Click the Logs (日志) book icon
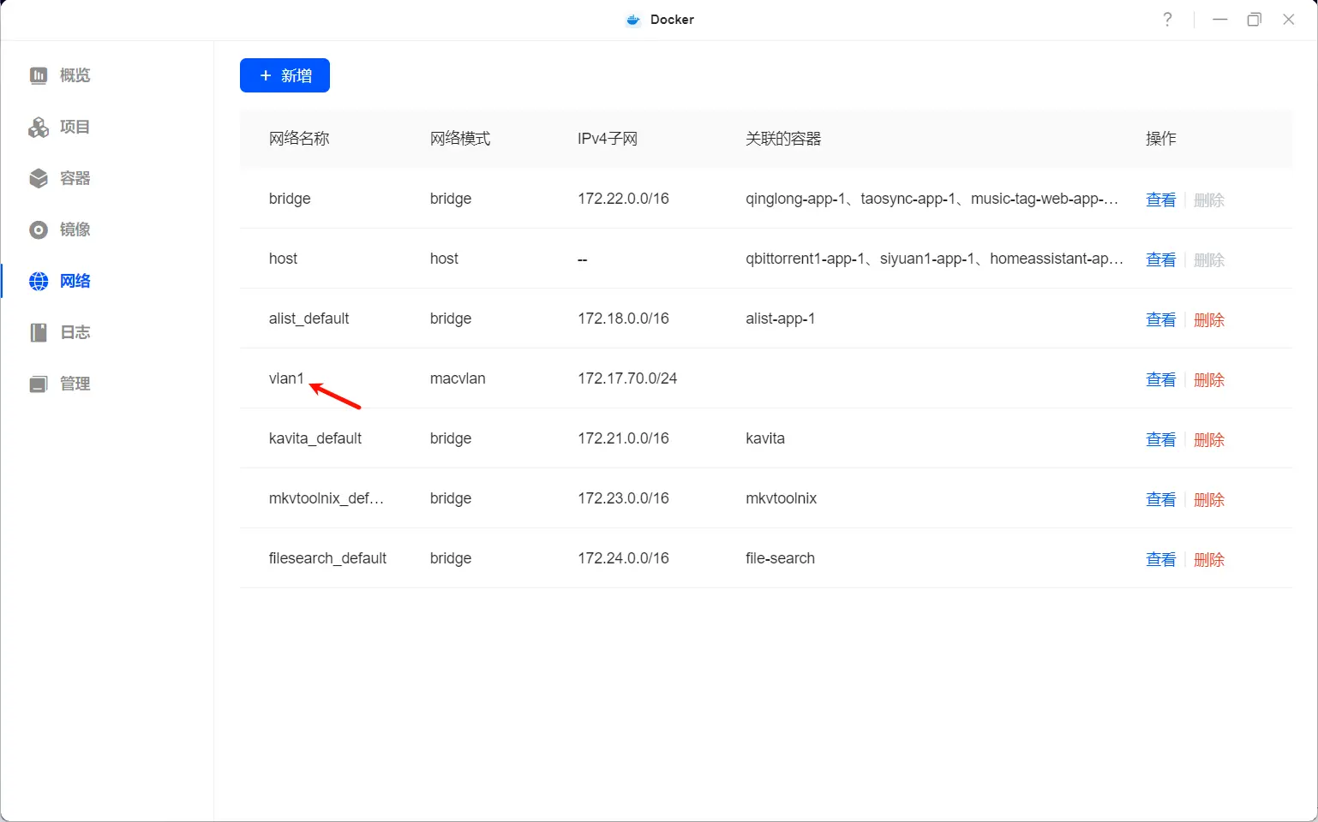Image resolution: width=1318 pixels, height=822 pixels. point(39,332)
